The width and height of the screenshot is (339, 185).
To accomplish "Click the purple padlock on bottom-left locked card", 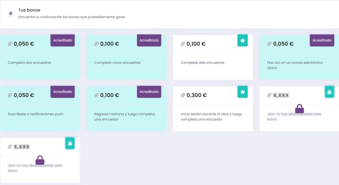I will (x=40, y=160).
